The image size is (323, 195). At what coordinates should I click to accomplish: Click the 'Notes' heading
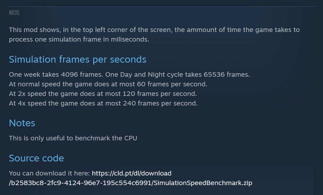tap(22, 123)
